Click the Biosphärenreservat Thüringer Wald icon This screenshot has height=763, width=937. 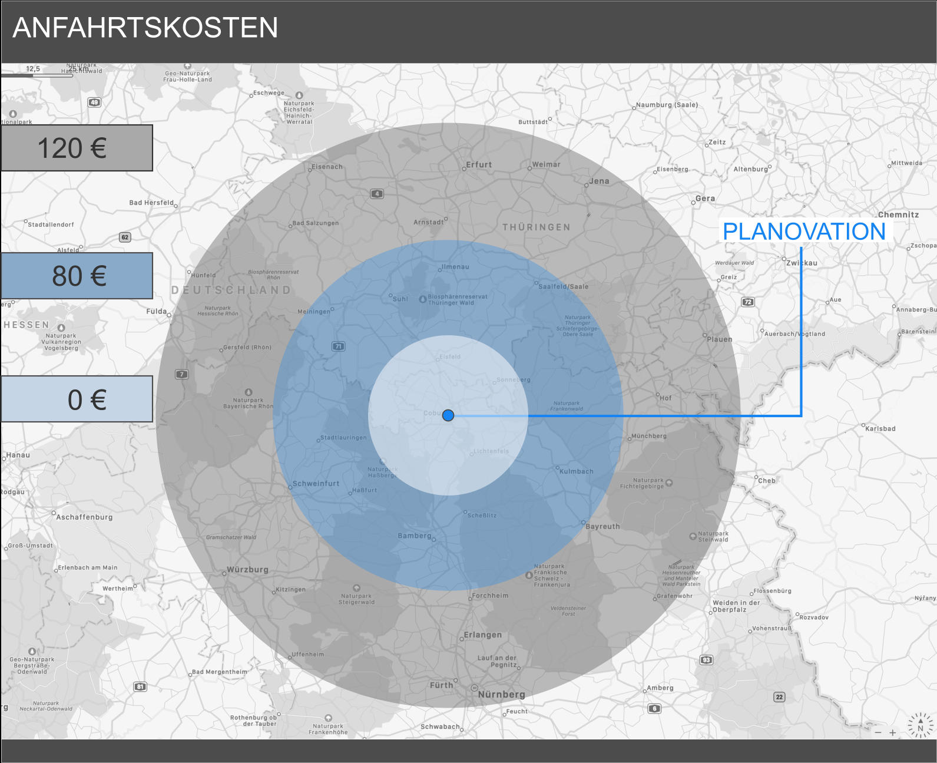pyautogui.click(x=422, y=299)
